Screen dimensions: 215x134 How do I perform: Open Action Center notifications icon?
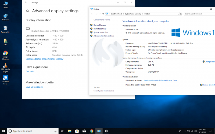coord(210,131)
